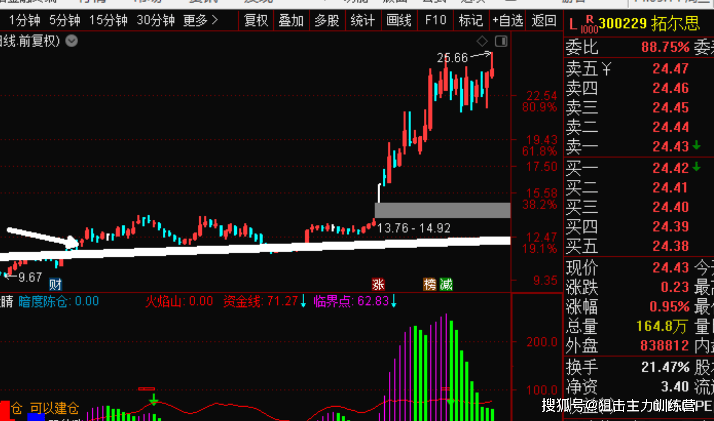Viewport: 714px width, 421px height.
Task: Click the 买一 price 24.42
Action: pos(670,168)
